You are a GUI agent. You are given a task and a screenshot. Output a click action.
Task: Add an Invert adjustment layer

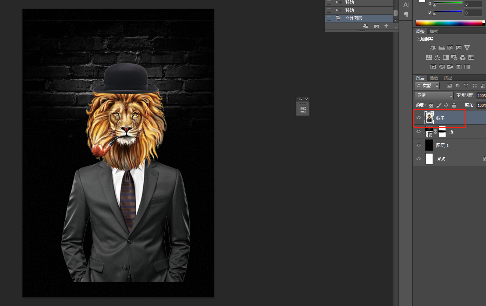point(433,67)
